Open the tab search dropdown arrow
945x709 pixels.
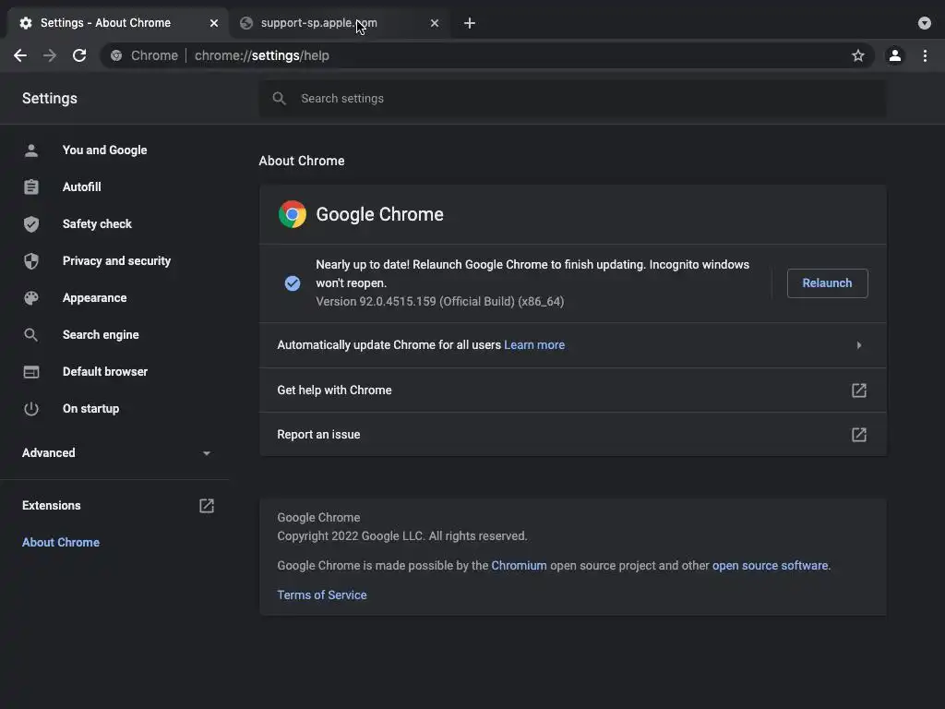point(925,23)
